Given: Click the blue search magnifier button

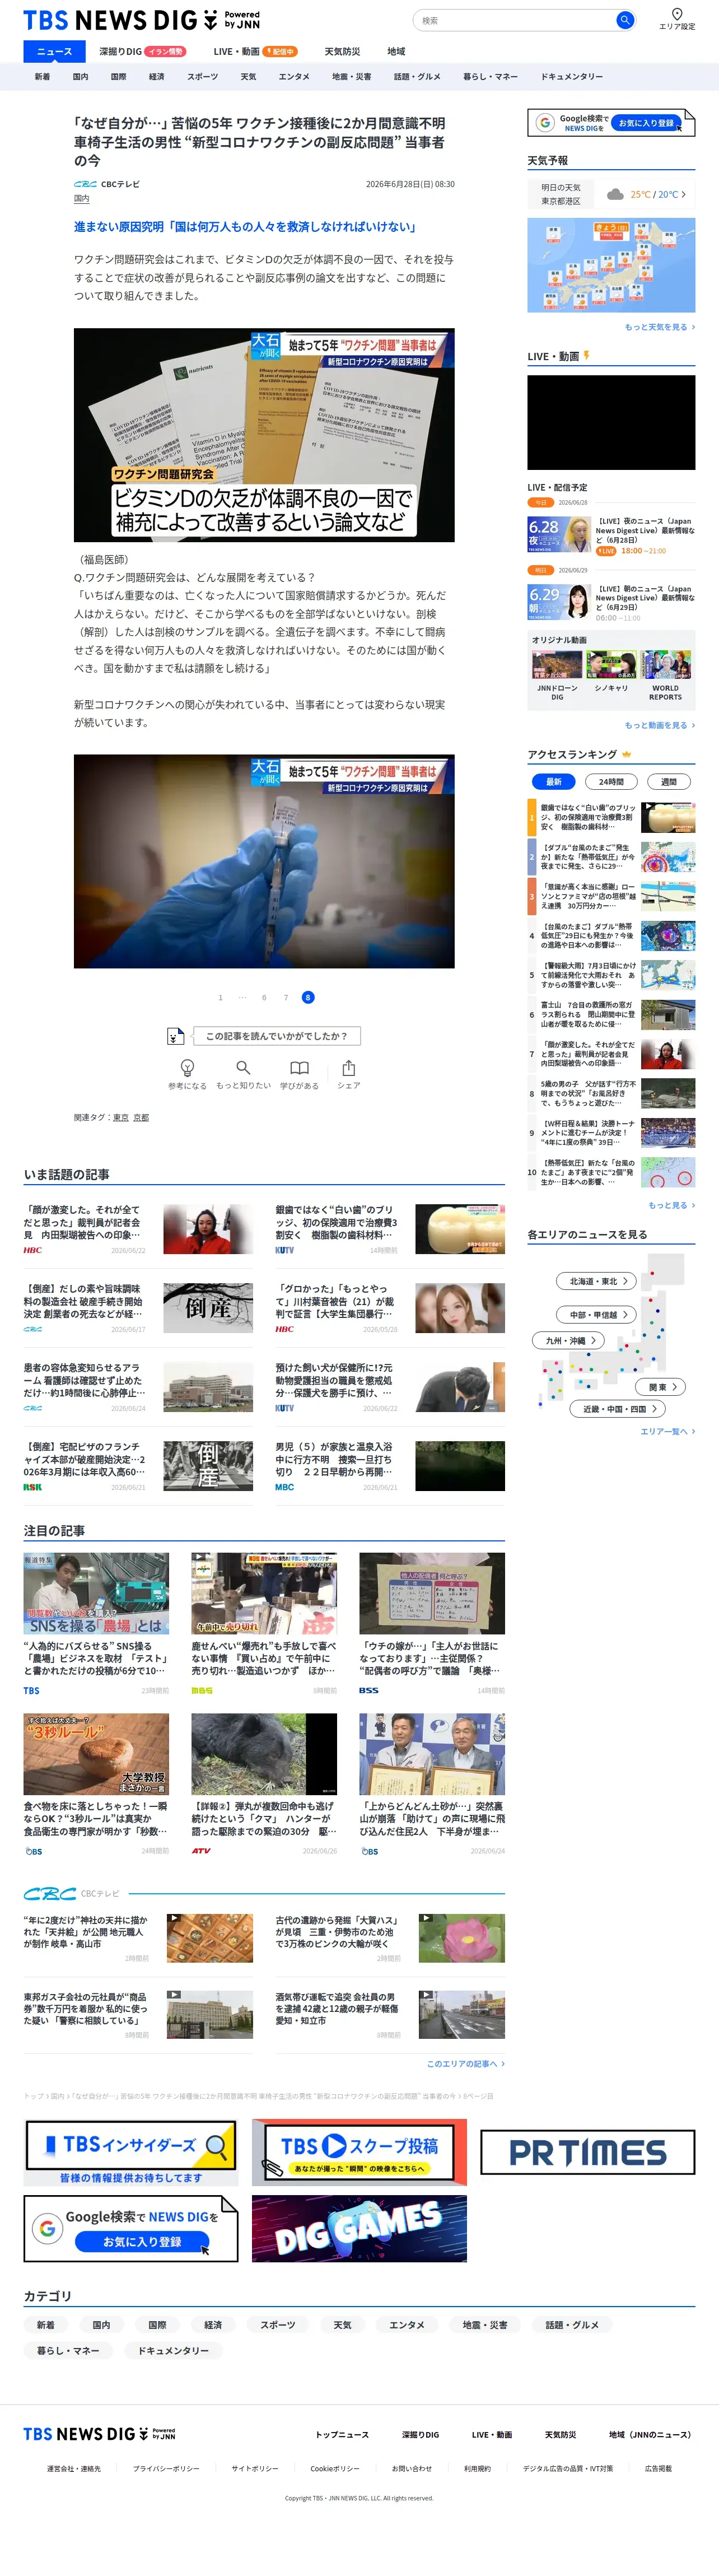Looking at the screenshot, I should pos(625,20).
